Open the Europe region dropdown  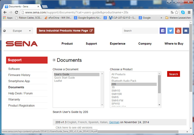coord(18,31)
